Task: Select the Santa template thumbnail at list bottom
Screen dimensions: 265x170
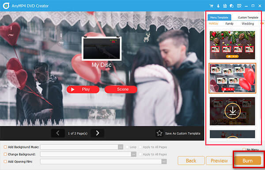Action: pos(232,134)
